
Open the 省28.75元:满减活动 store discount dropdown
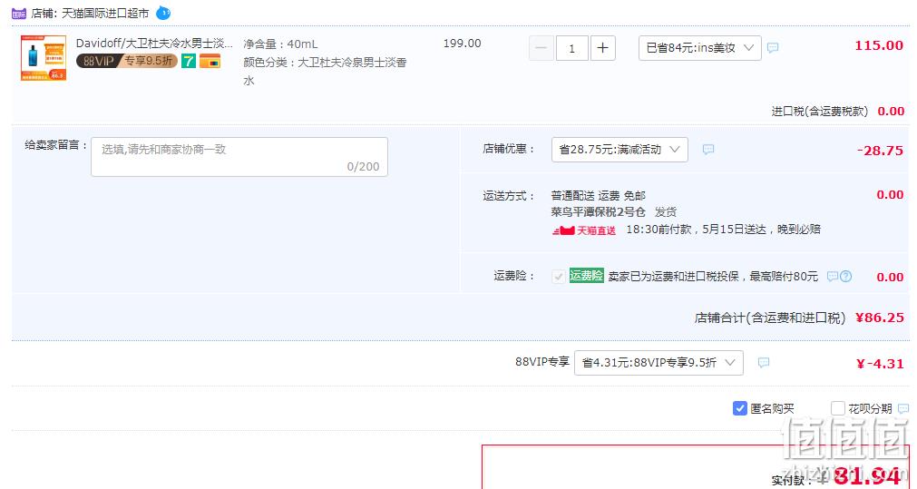(x=619, y=150)
